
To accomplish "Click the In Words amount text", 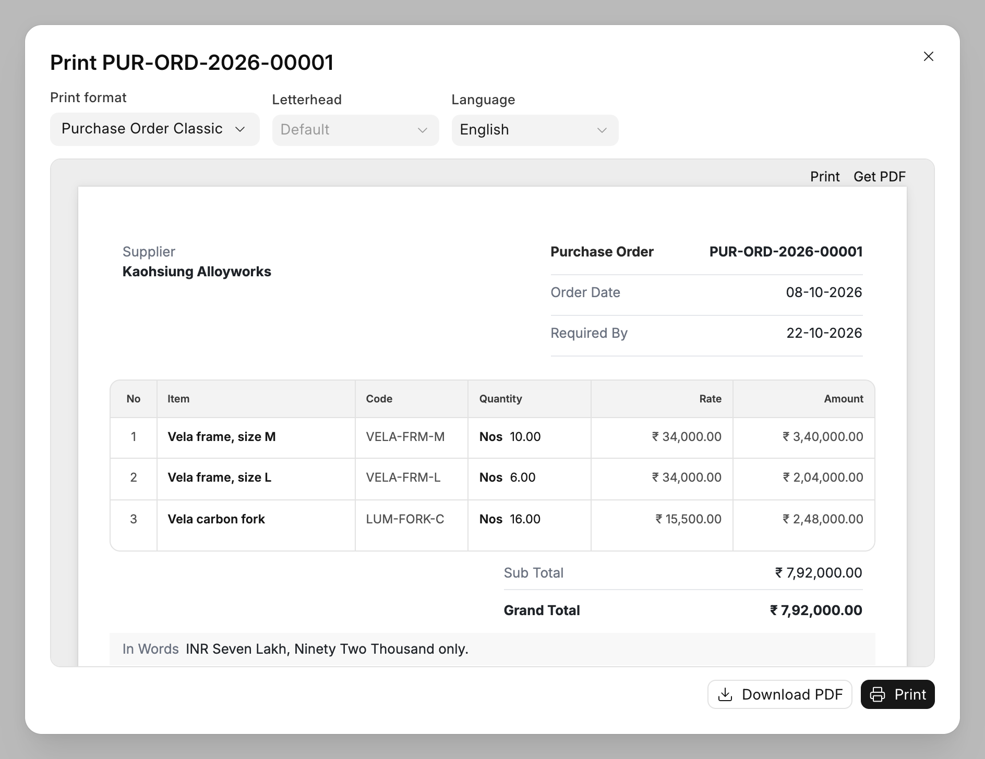I will (327, 649).
